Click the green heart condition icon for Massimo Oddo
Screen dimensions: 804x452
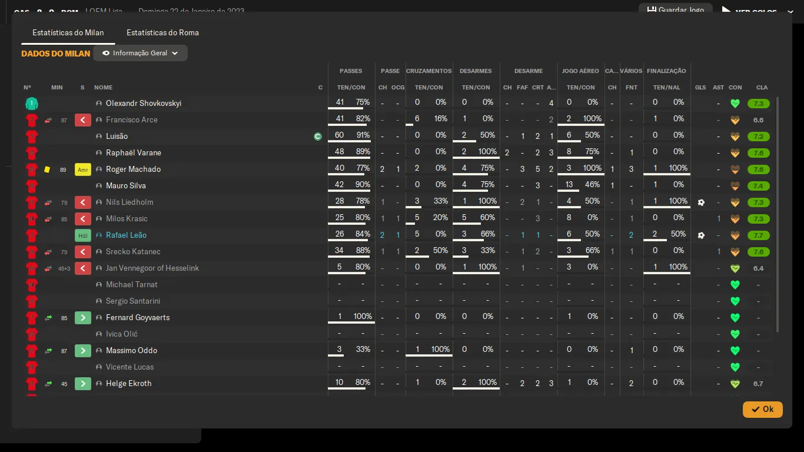tap(735, 351)
